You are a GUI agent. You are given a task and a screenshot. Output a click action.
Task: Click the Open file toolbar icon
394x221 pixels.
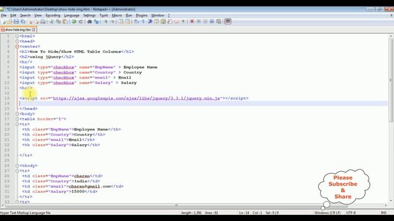10,21
